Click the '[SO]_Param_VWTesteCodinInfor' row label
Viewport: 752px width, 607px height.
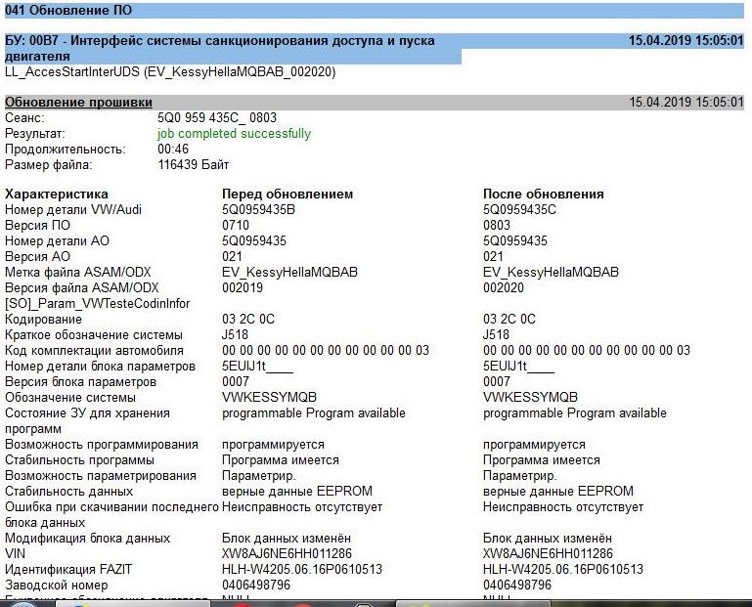(x=98, y=303)
